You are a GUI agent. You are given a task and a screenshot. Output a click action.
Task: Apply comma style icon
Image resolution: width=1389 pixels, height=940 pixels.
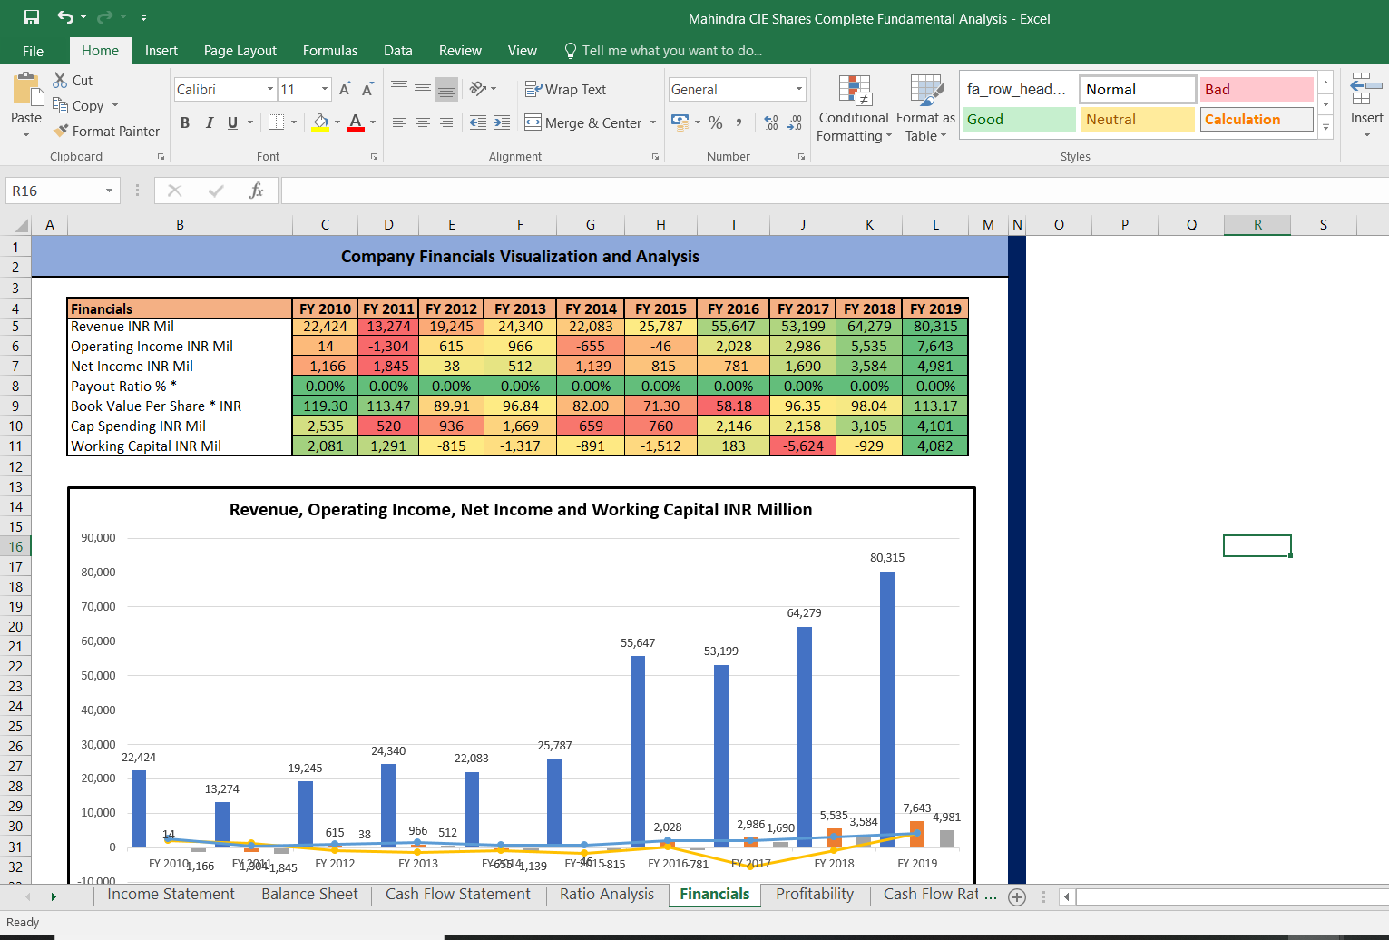coord(739,122)
